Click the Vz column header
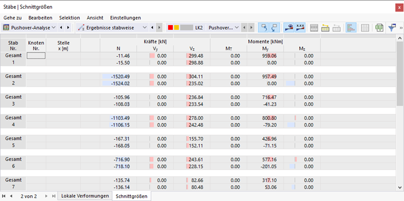This screenshot has width=404, height=201. click(192, 48)
